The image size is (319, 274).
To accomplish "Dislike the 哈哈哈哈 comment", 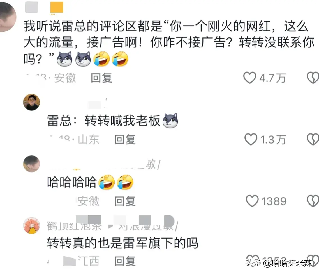I will [313, 201].
